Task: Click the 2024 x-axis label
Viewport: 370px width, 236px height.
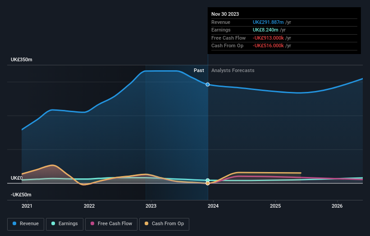Action: [x=213, y=206]
